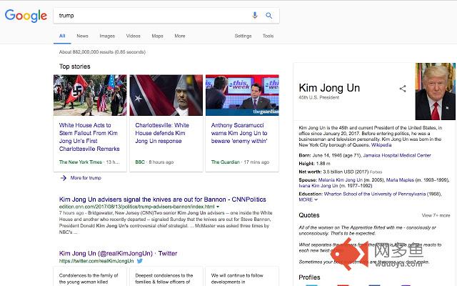Click arrow icon beside More for trump
The height and width of the screenshot is (286, 457).
pyautogui.click(x=64, y=178)
